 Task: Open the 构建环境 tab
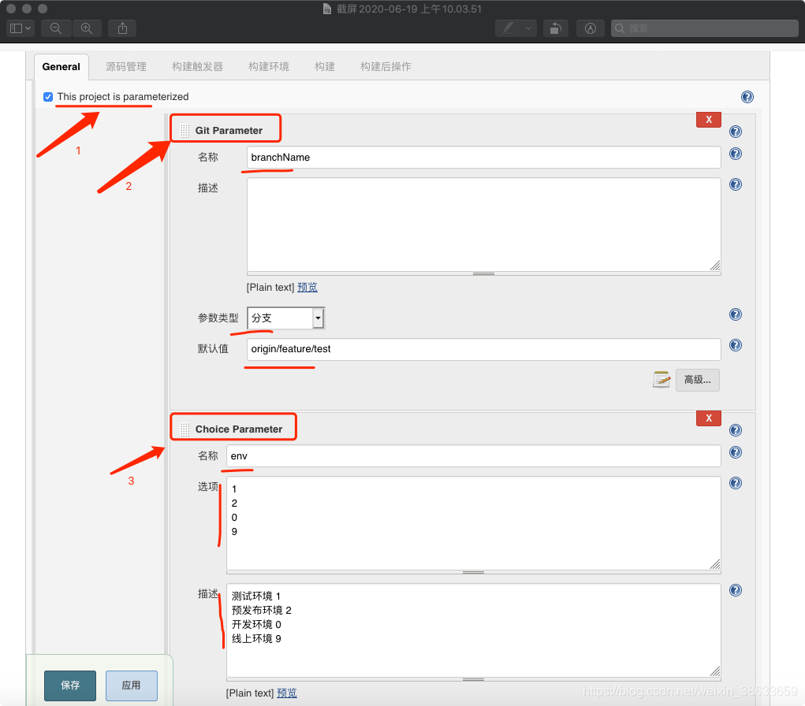[269, 67]
